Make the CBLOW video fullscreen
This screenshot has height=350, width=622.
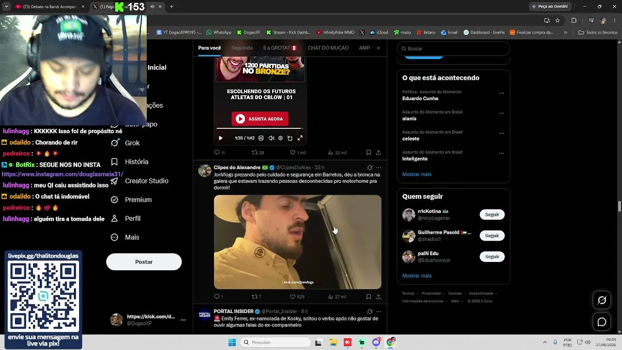300,138
